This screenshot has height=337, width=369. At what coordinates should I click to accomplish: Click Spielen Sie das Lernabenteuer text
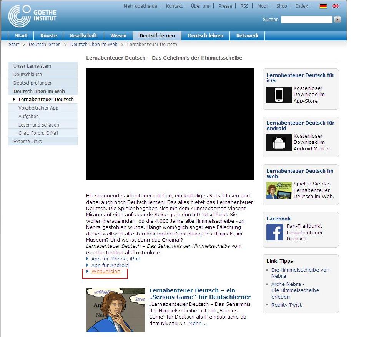click(314, 190)
